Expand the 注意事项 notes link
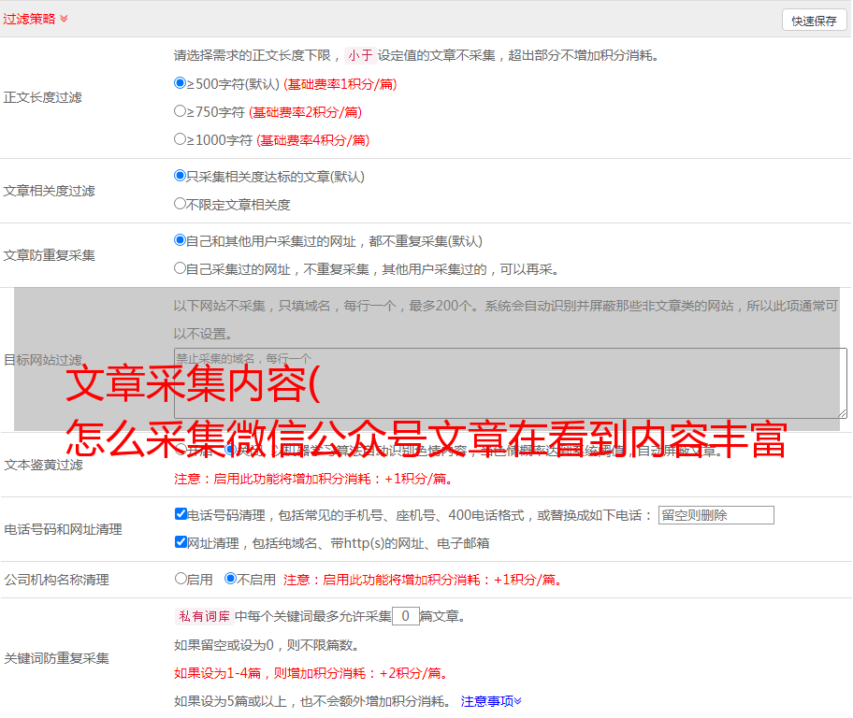853x718 pixels. click(x=491, y=701)
